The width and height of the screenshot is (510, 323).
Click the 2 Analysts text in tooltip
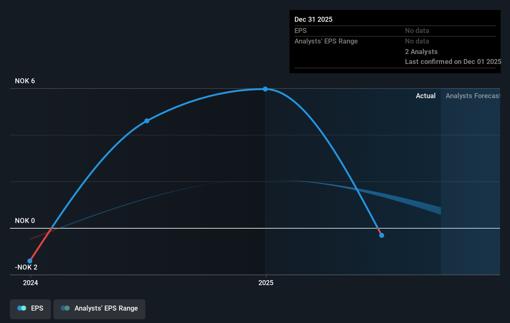[421, 52]
